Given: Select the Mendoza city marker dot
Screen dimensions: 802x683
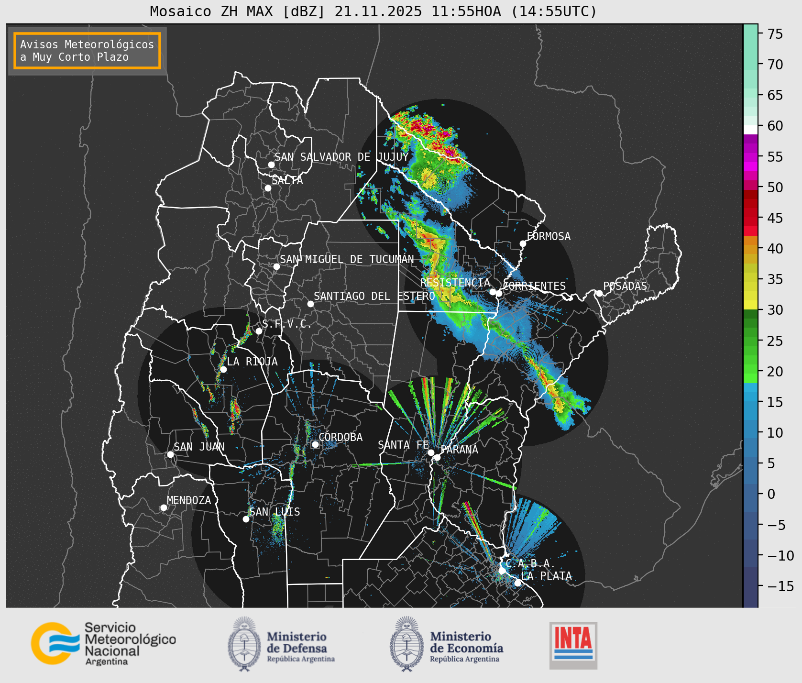Looking at the screenshot, I should coord(164,507).
